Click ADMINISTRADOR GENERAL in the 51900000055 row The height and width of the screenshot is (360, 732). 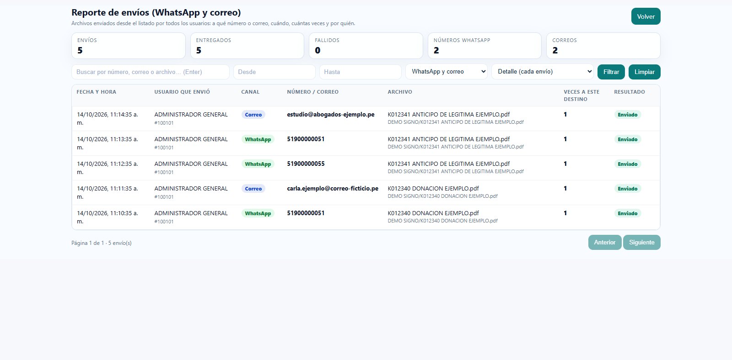coord(191,164)
